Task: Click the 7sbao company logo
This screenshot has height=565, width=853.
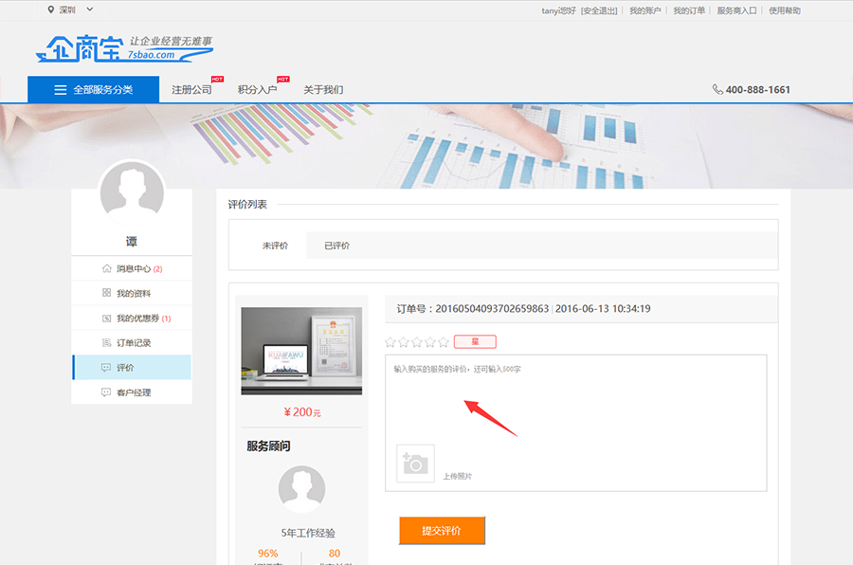Action: tap(123, 48)
